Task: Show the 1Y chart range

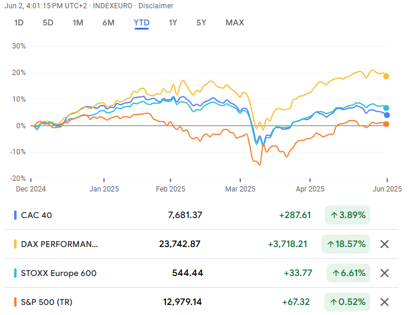Action: point(172,22)
